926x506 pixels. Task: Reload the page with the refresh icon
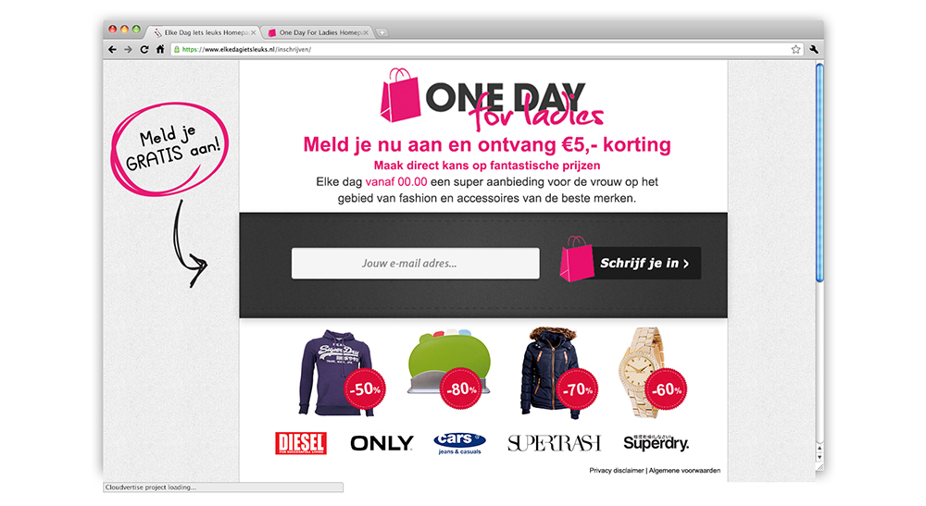click(144, 50)
